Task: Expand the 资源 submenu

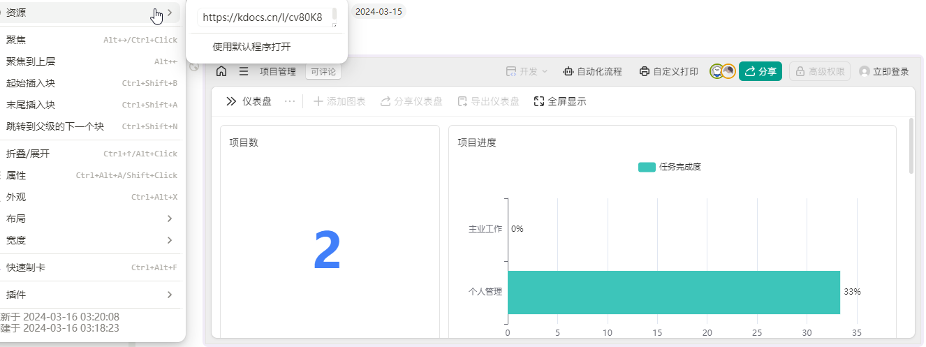Action: 89,13
